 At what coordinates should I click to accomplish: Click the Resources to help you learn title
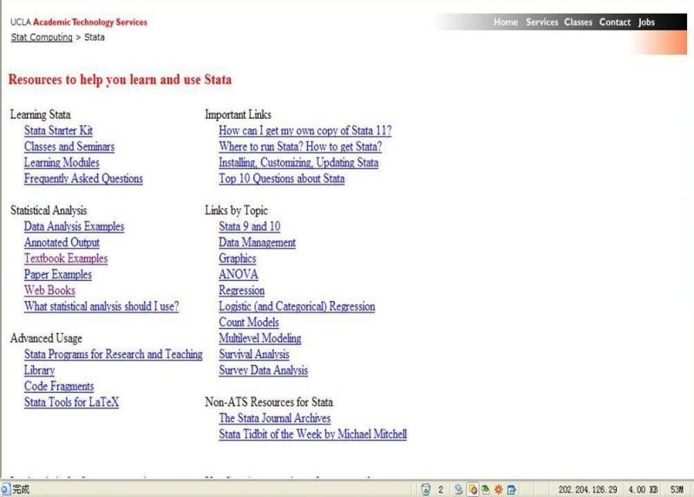click(x=120, y=80)
